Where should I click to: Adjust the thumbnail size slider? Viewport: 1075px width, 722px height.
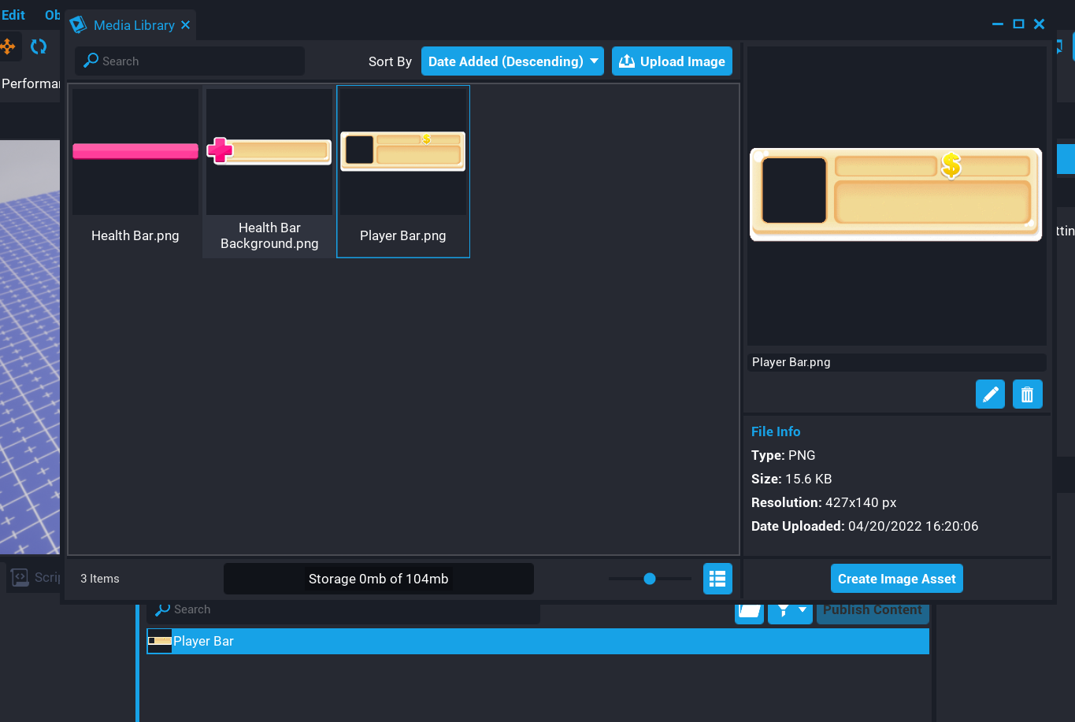649,578
